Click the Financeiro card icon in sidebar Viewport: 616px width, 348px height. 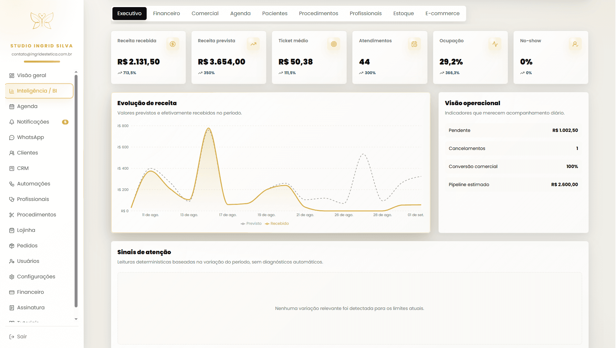click(12, 292)
